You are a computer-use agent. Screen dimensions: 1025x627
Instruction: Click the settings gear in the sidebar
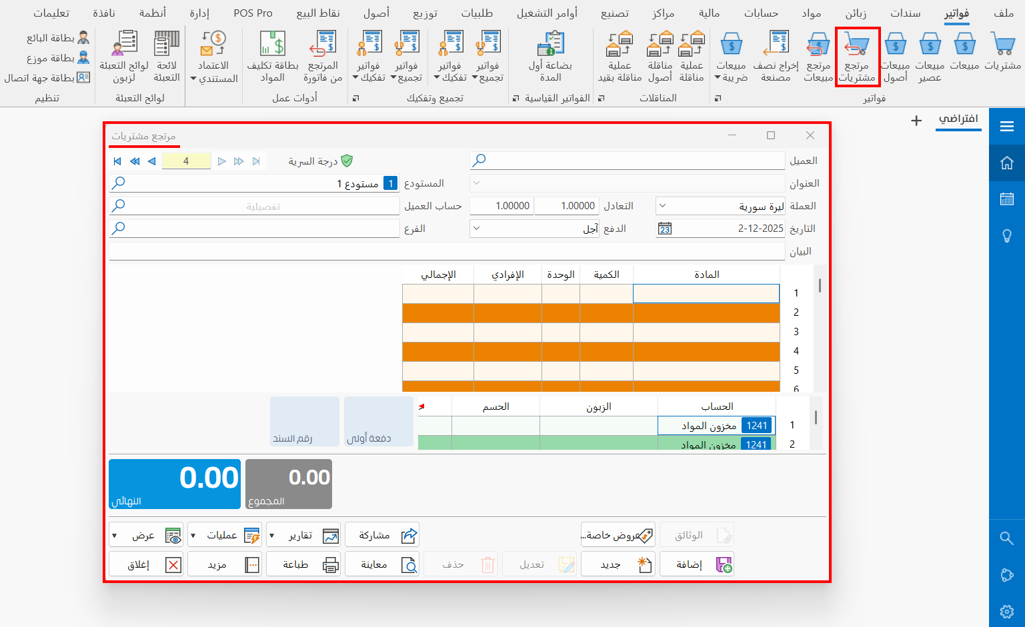pyautogui.click(x=1007, y=611)
